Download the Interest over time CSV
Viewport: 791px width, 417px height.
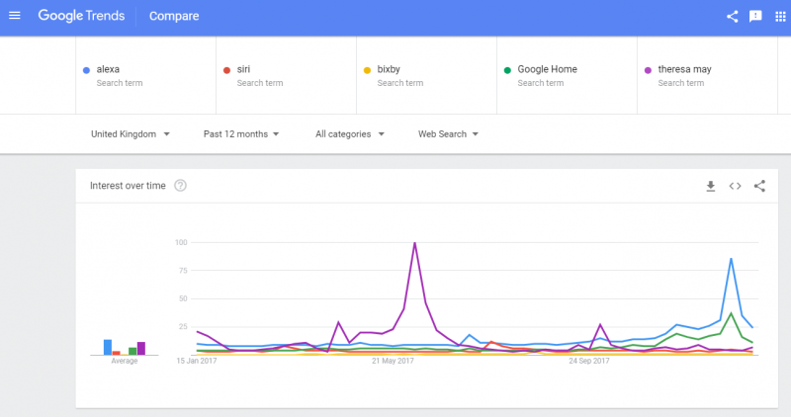coord(710,186)
